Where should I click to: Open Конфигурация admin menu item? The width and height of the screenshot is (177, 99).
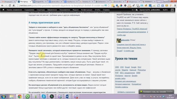tap(87, 10)
